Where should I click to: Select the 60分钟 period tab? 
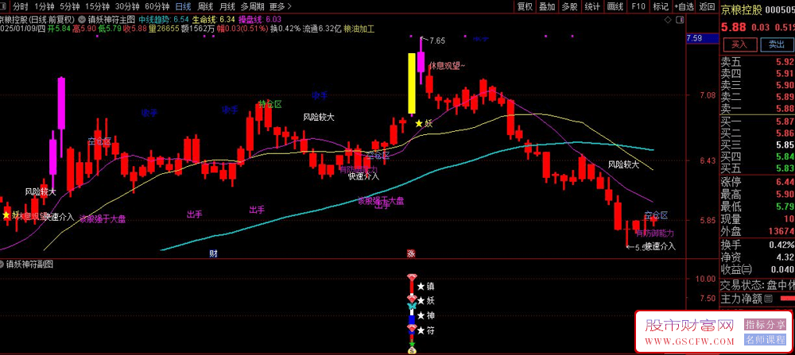[x=157, y=6]
